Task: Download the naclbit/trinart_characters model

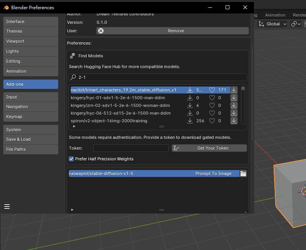Action: (x=234, y=90)
